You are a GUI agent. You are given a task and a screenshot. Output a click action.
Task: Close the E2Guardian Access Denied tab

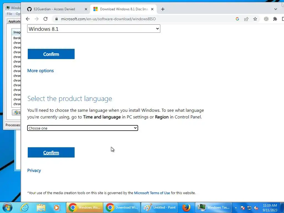[x=86, y=9]
